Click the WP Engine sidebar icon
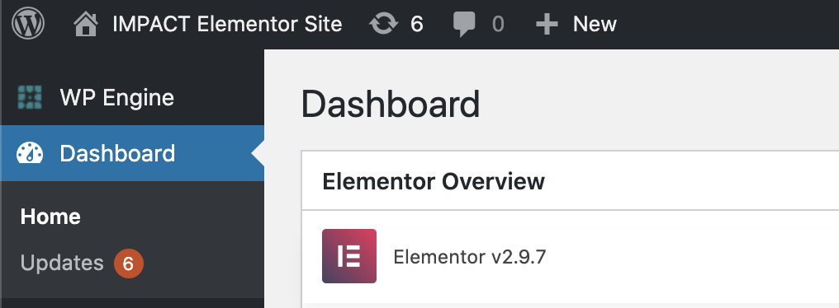The height and width of the screenshot is (308, 839). [30, 97]
